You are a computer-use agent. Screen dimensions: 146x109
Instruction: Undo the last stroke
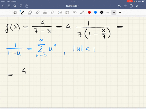(119, 6)
